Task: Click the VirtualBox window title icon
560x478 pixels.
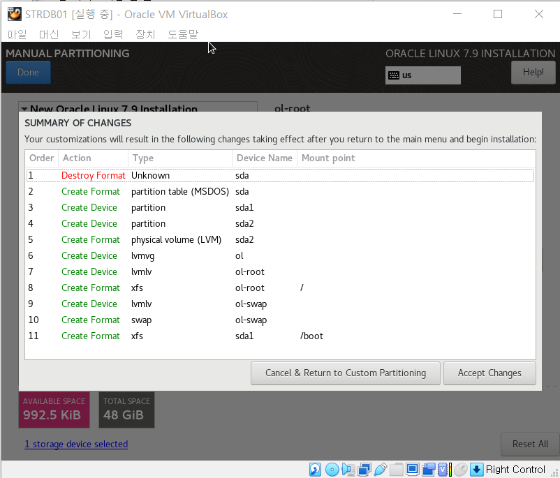Action: click(x=14, y=14)
